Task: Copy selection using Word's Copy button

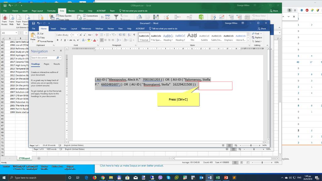Action: 41,38
